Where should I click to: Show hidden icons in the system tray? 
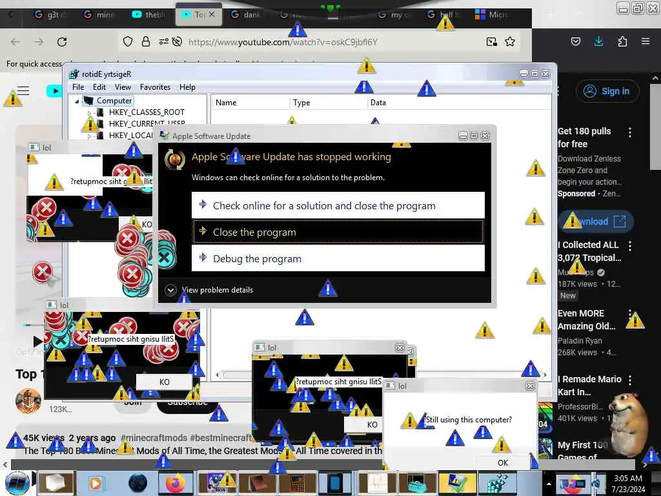coord(549,484)
